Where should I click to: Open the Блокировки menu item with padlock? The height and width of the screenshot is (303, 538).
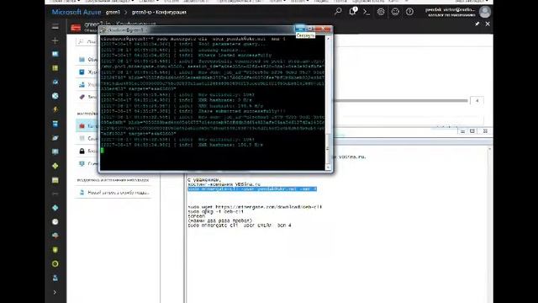coord(87,151)
